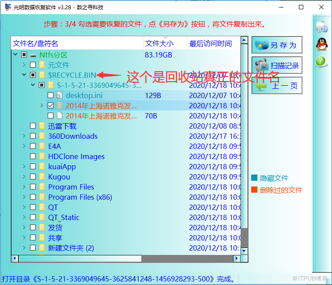Sort by 文件名/盘符名 column header
This screenshot has height=285, width=332.
click(x=77, y=43)
